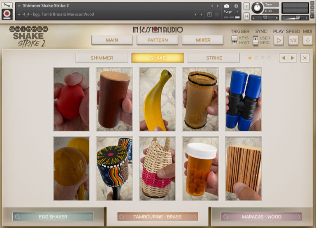Viewport: 316px width, 228px height.
Task: Toggle the Sync User/Grid switch
Action: (x=256, y=40)
